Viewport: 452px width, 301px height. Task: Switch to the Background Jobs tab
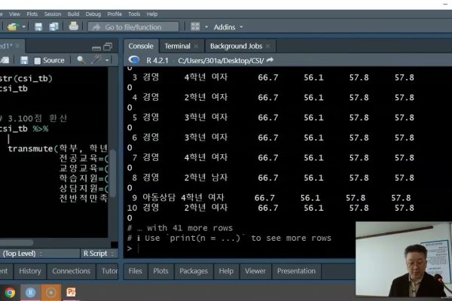pyautogui.click(x=237, y=46)
